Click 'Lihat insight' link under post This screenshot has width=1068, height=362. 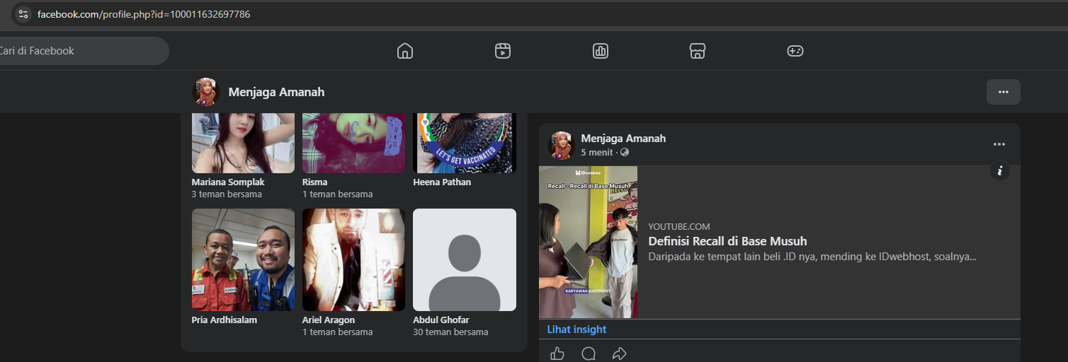[576, 329]
